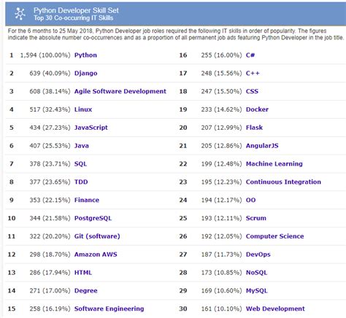Screen dimensions: 346x318
Task: Click the 639 (40.09%) figure
Action: [50, 73]
